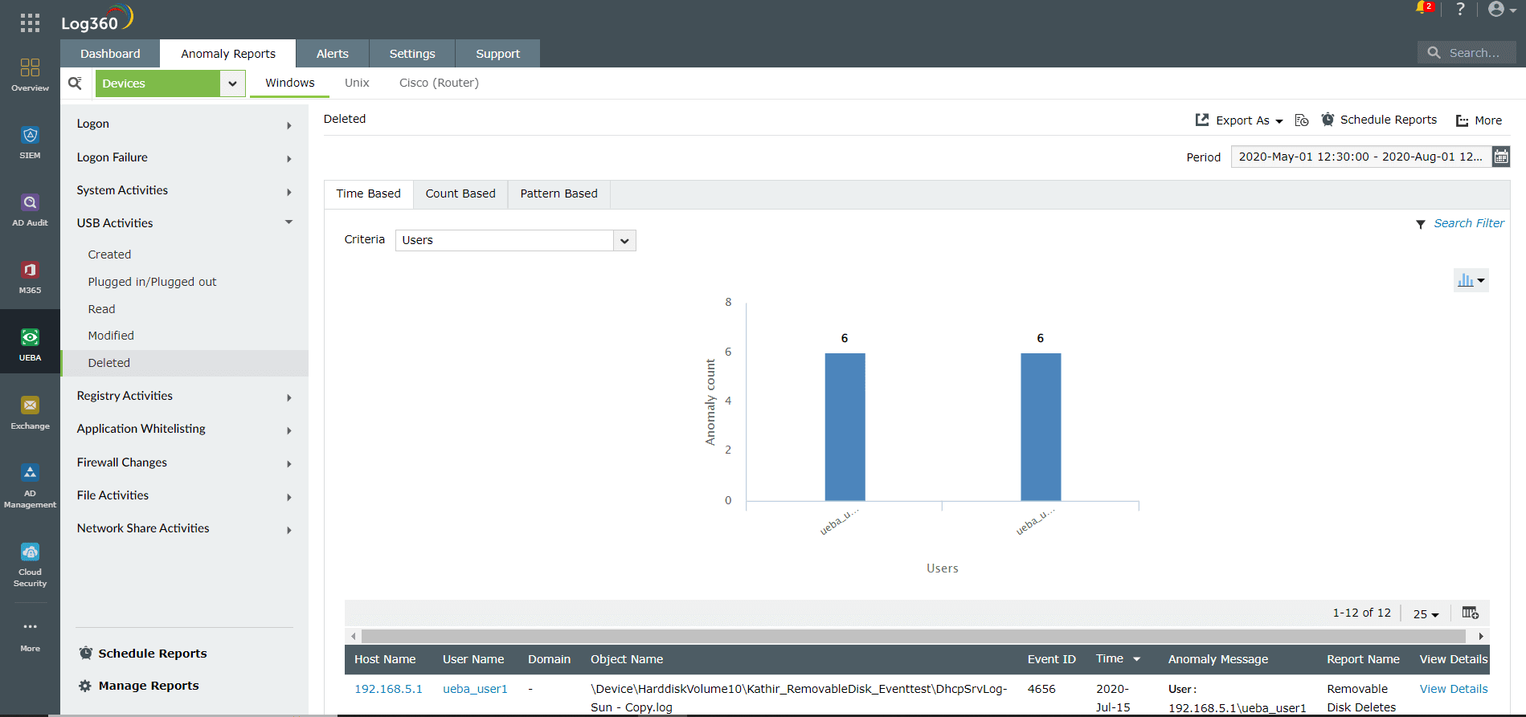
Task: Select the Windows device tab
Action: 290,83
